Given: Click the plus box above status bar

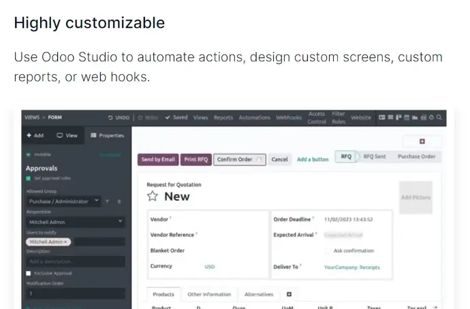Looking at the screenshot, I should click(422, 142).
